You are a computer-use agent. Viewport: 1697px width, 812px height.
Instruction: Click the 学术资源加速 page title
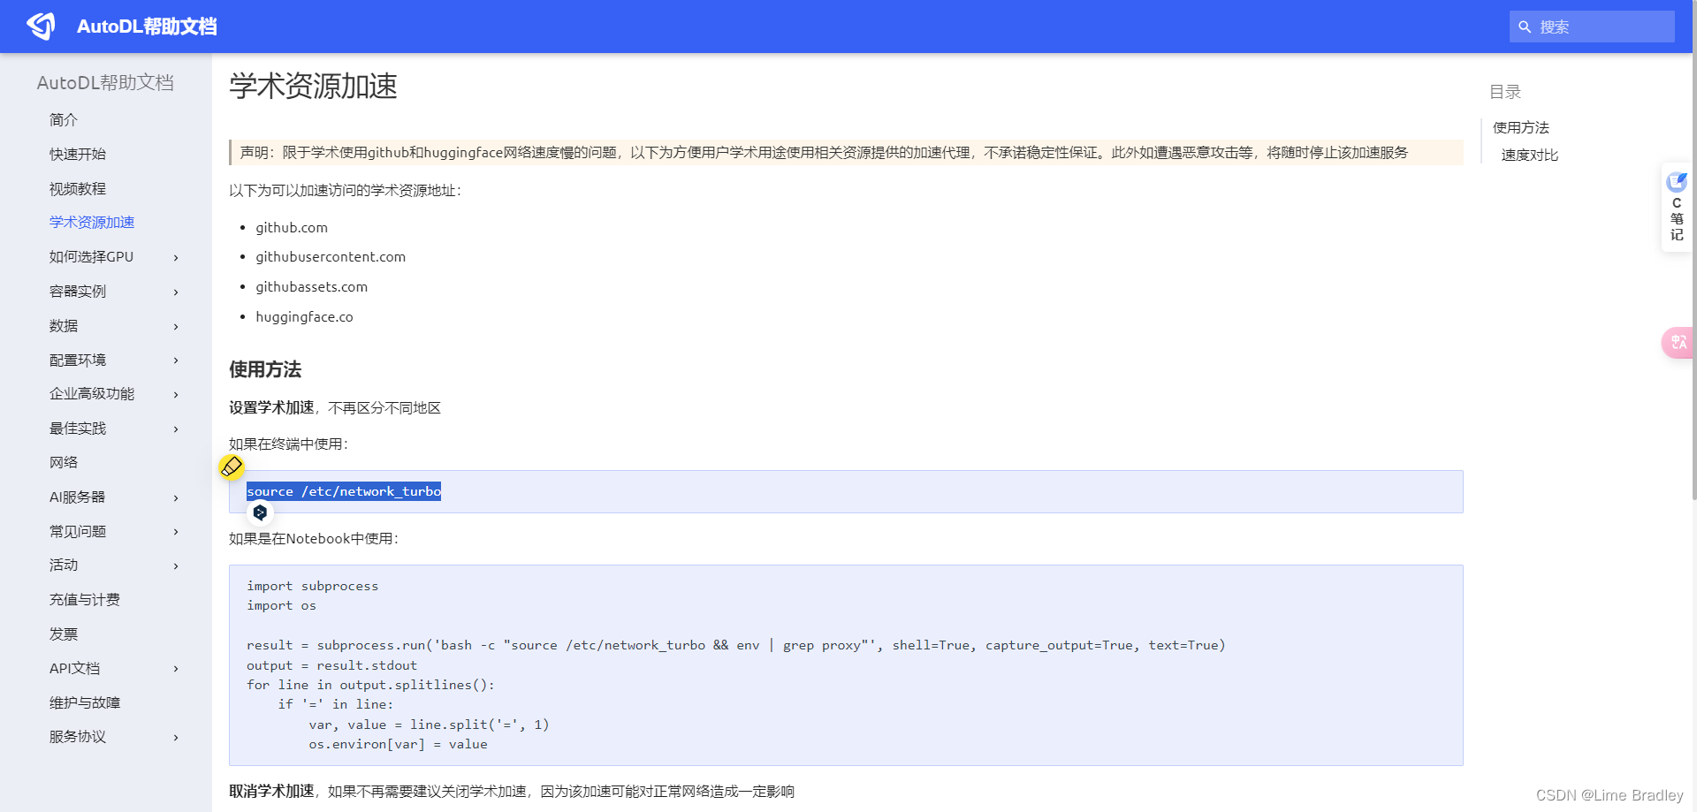[313, 86]
